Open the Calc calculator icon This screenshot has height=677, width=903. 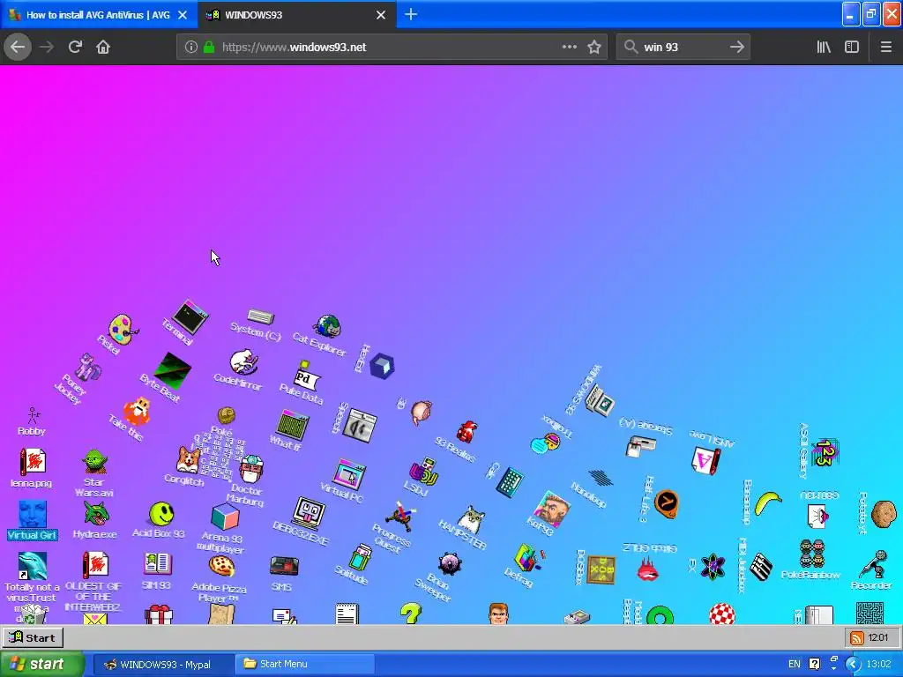pos(511,482)
